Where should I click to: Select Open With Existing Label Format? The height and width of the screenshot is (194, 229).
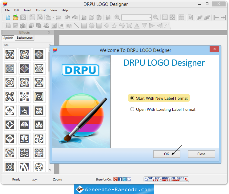[x=163, y=109]
